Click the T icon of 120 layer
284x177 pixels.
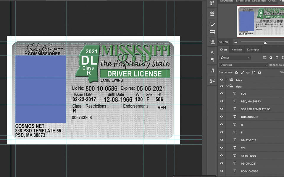click(235, 148)
